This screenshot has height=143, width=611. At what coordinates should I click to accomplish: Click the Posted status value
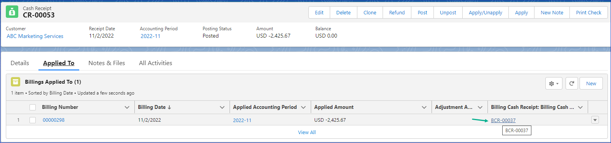[211, 36]
